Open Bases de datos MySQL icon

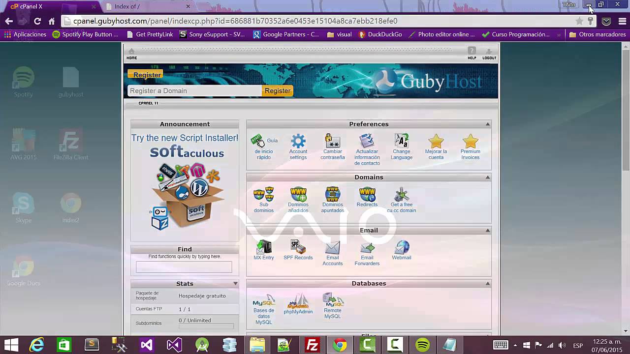coord(264,300)
